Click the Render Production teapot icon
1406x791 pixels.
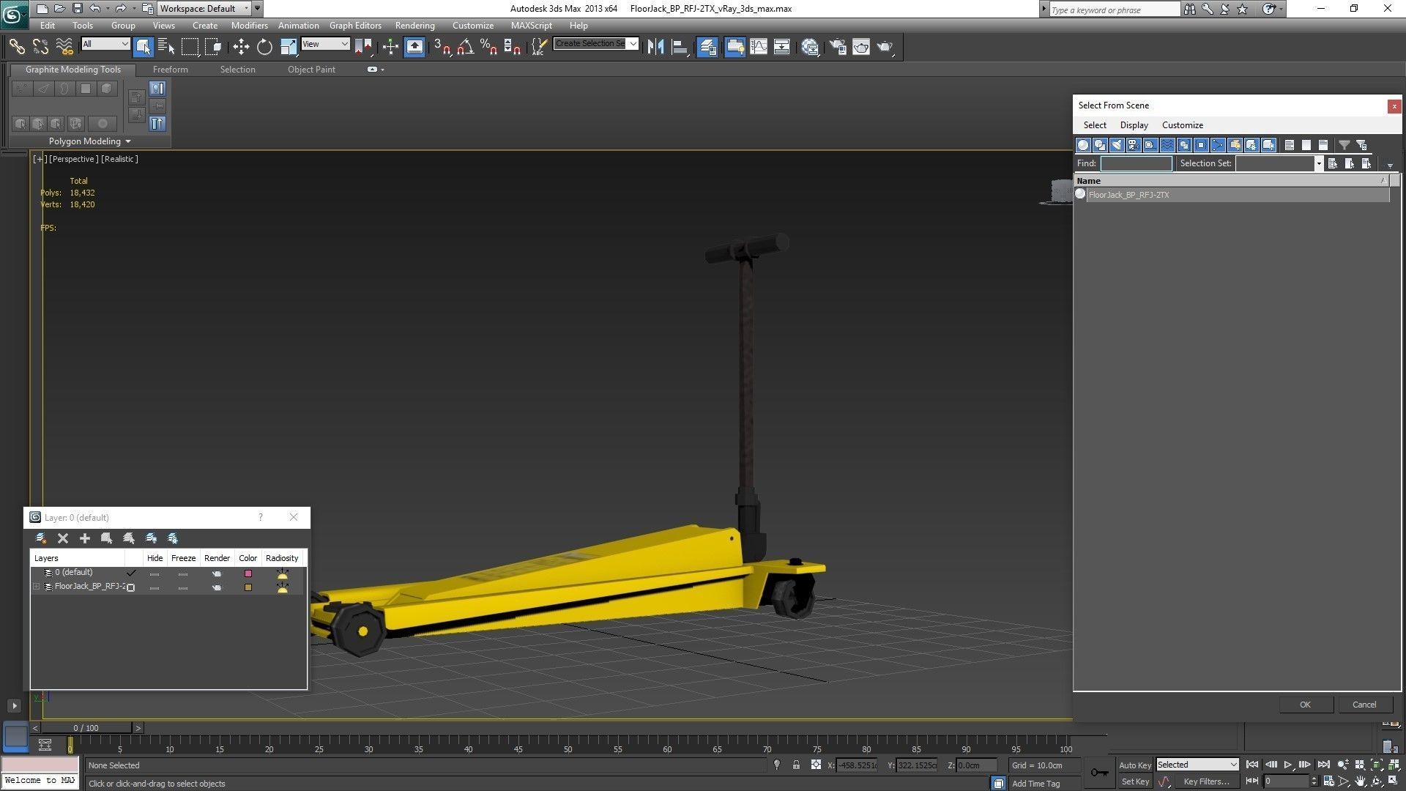tap(885, 47)
